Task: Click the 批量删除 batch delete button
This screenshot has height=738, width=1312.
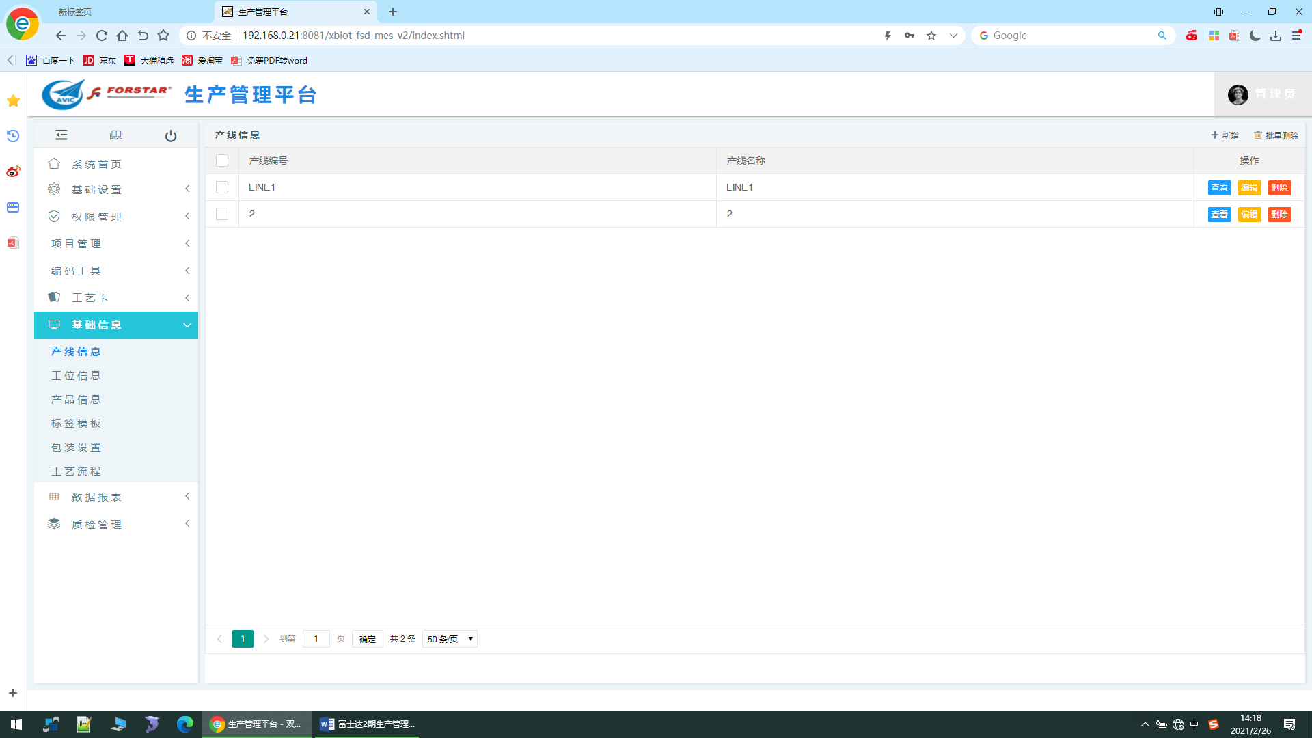Action: click(1276, 135)
